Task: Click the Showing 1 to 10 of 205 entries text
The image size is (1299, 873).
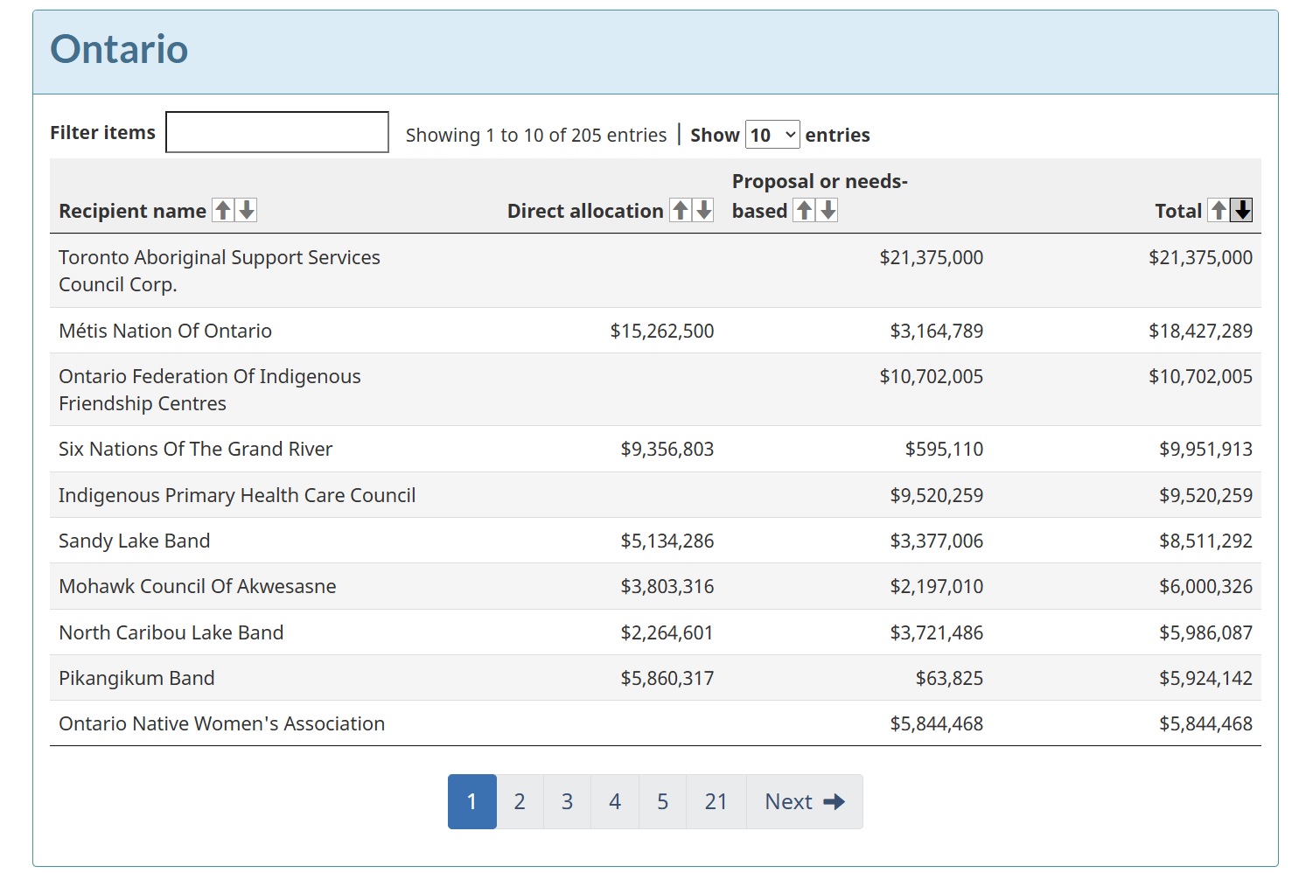Action: (536, 136)
